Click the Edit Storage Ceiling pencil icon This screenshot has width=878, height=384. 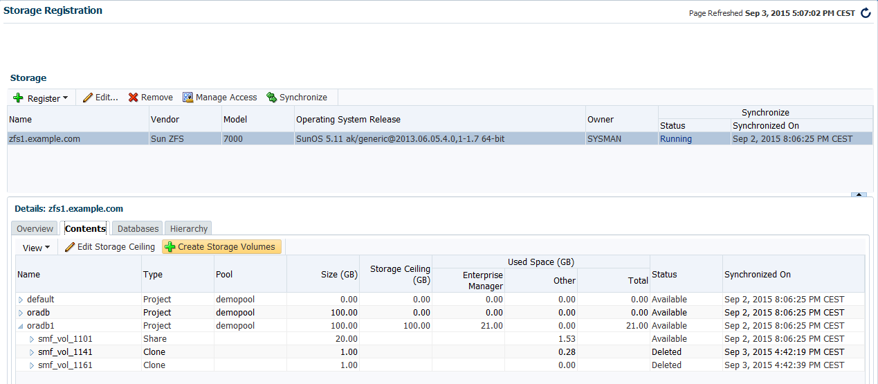(69, 247)
